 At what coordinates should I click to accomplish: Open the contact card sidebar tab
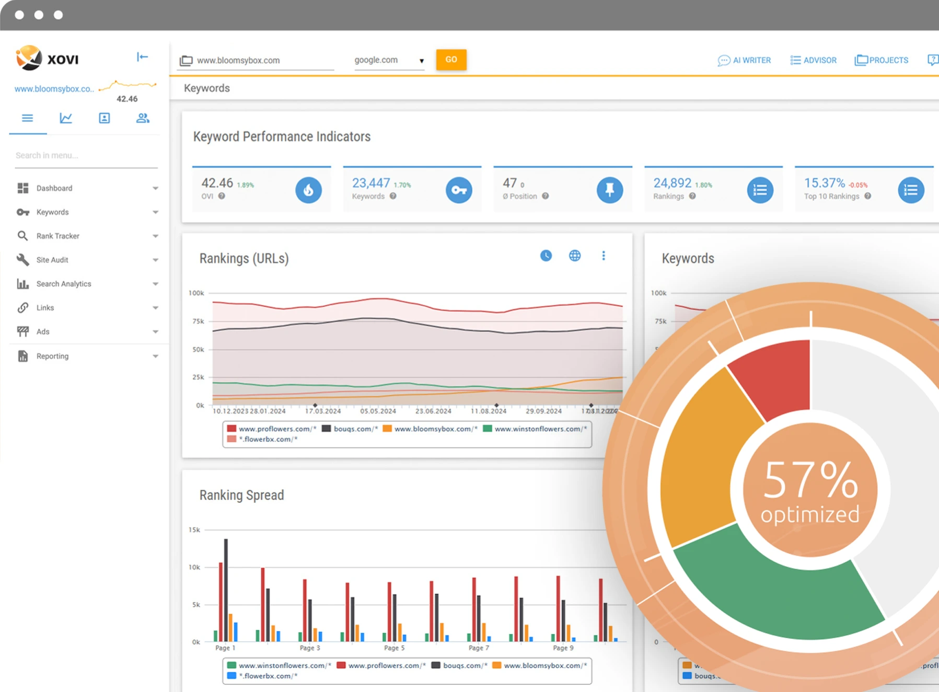[x=104, y=118]
